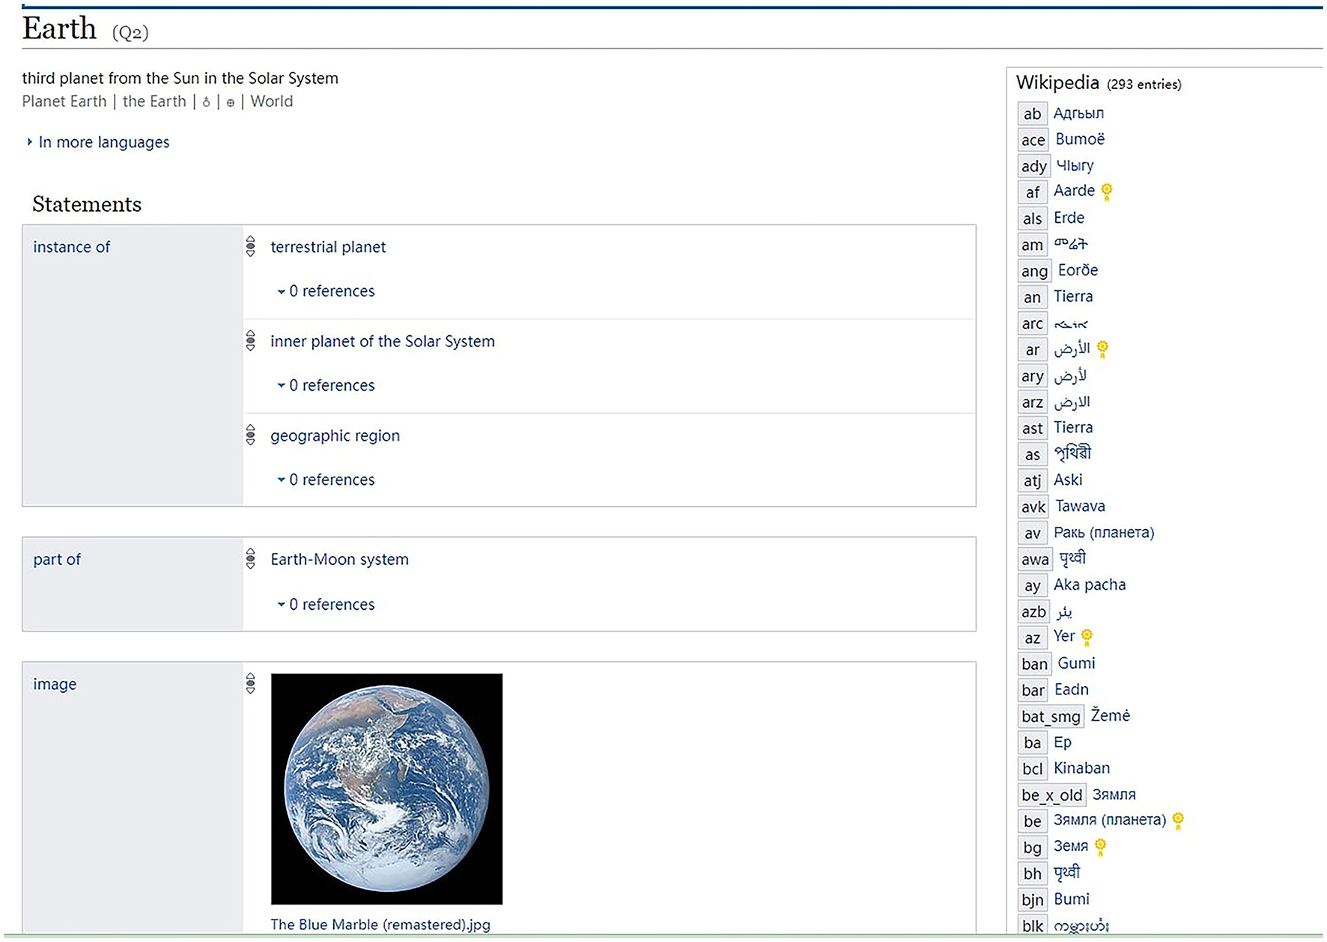Open the Blue Marble Earth image

click(x=386, y=789)
